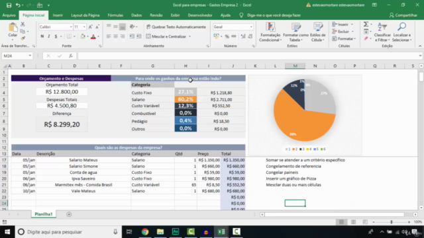Toggle underline (S) formatting
Viewport: 424px width, 238px height.
pyautogui.click(x=56, y=36)
